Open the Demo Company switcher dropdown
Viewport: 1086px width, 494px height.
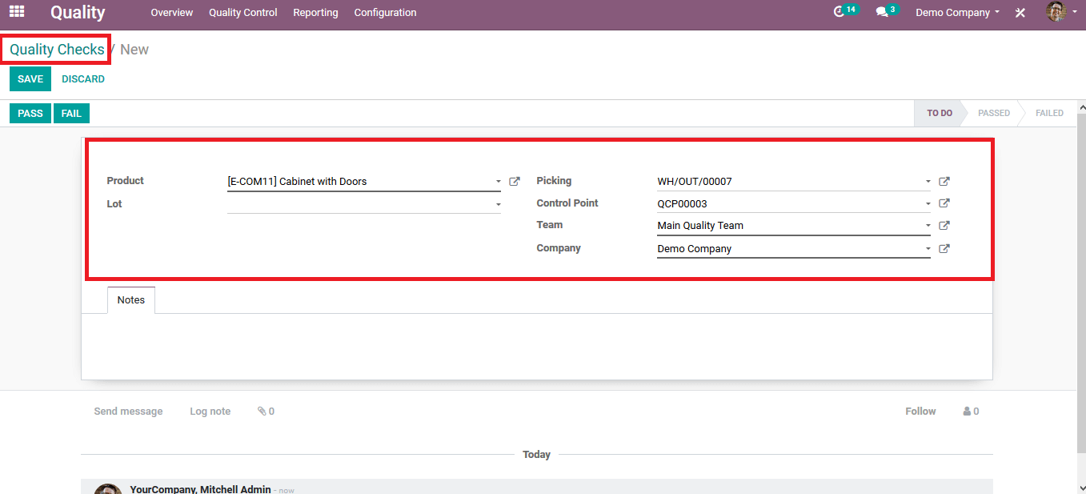click(x=957, y=13)
